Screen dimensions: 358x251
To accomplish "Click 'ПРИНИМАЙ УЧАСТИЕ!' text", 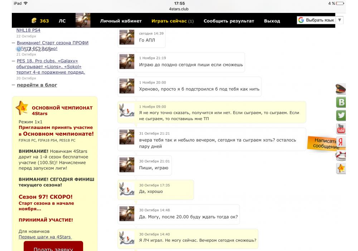I will [x=46, y=220].
